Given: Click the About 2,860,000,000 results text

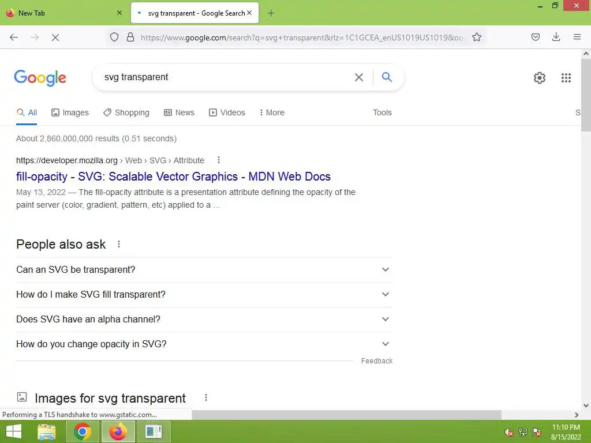Looking at the screenshot, I should point(96,138).
